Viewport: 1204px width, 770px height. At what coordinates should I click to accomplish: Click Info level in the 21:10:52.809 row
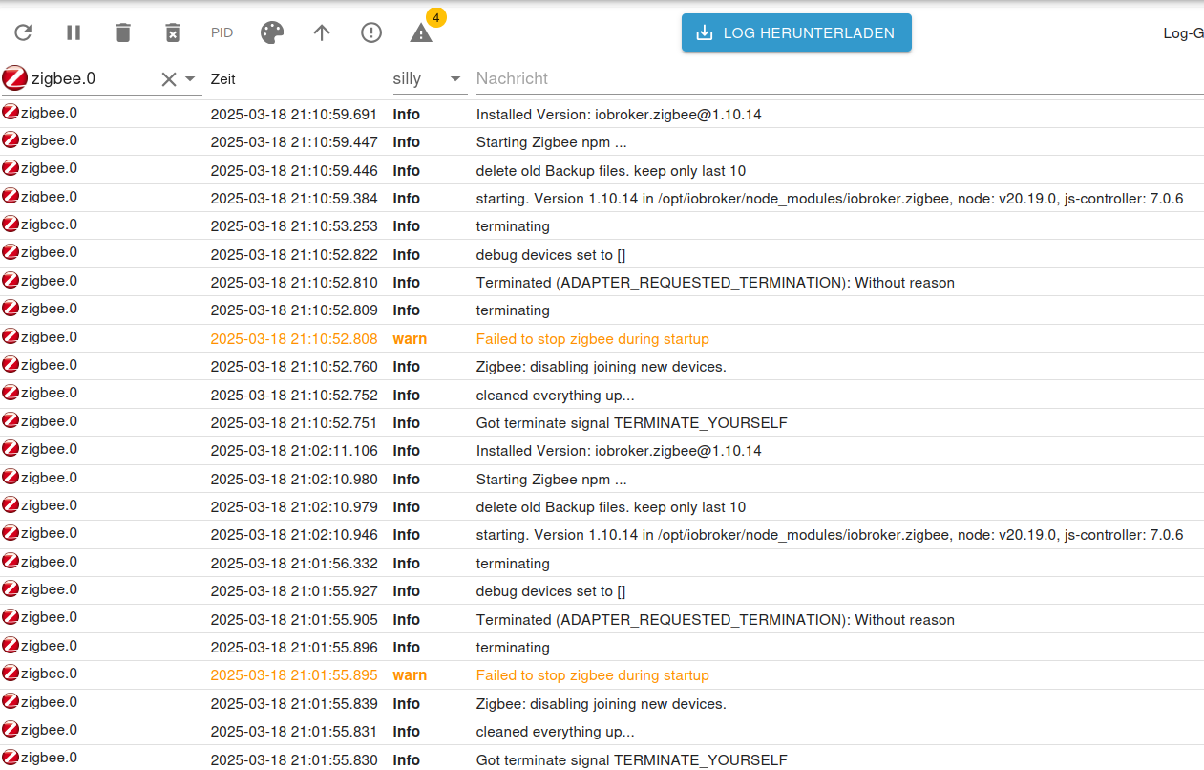(406, 310)
